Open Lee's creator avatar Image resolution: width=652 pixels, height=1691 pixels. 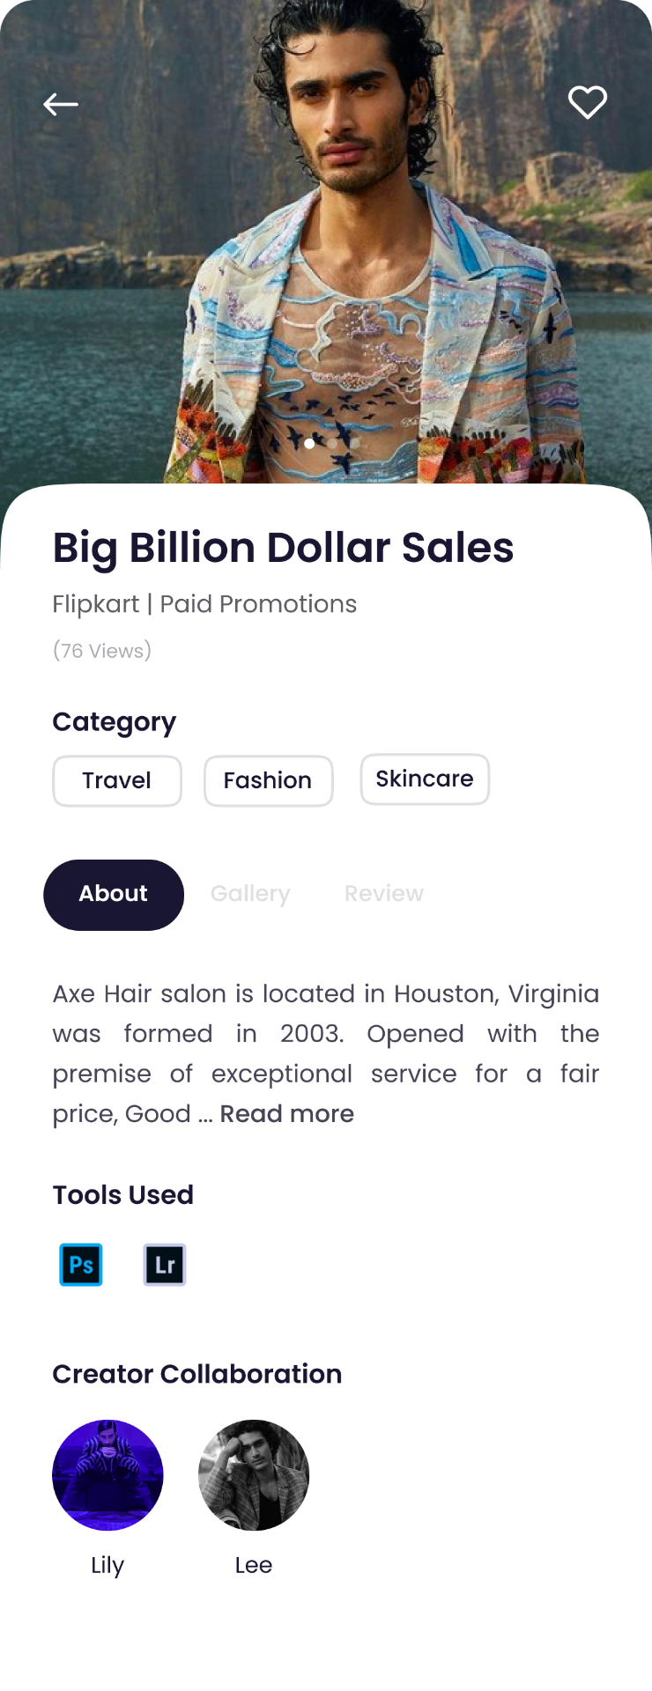(254, 1475)
